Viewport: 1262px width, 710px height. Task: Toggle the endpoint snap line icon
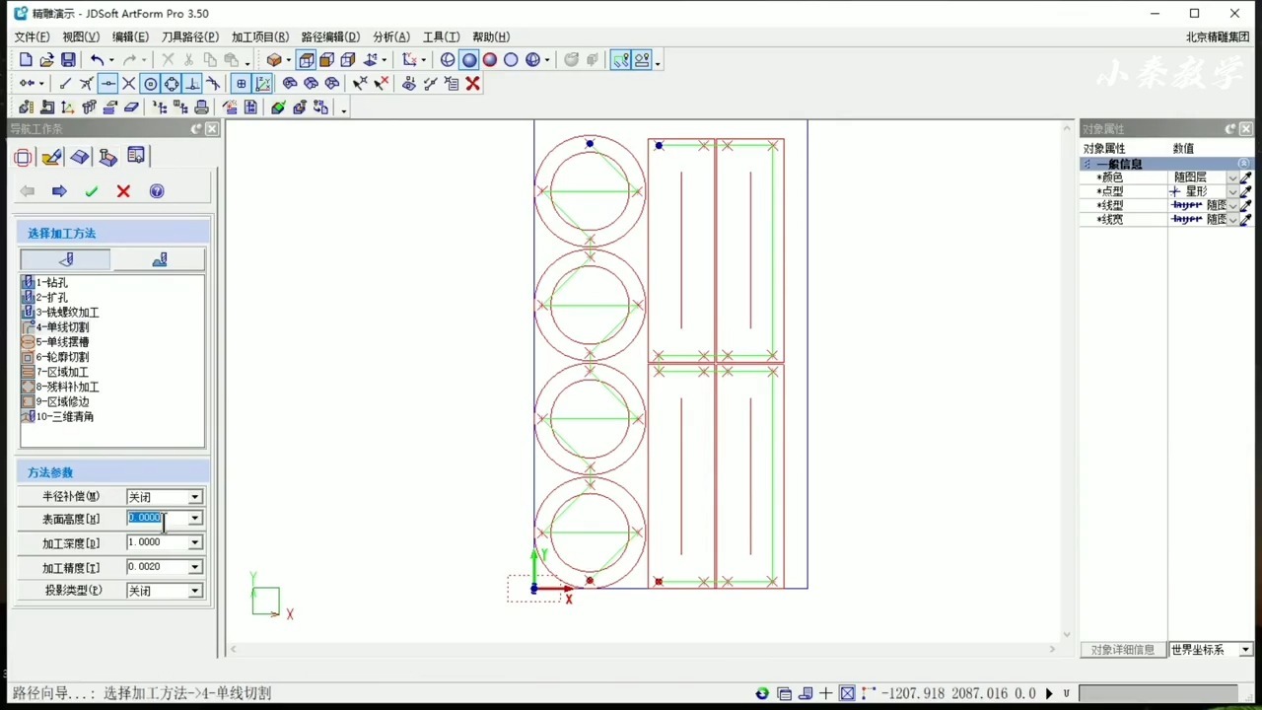click(65, 84)
